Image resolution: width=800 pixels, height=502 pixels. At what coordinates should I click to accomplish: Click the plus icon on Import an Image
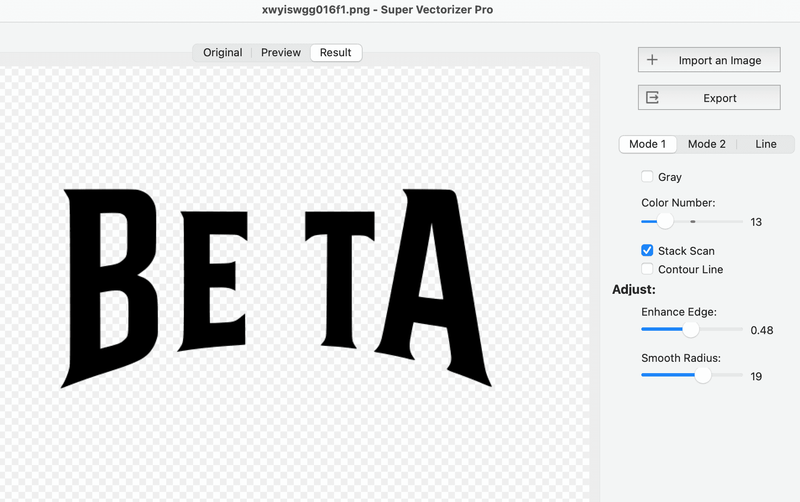[x=652, y=60]
